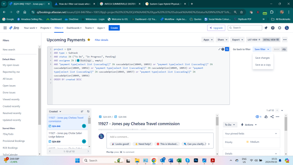Open Word from the taskbar
The image size is (293, 165).
171,161
